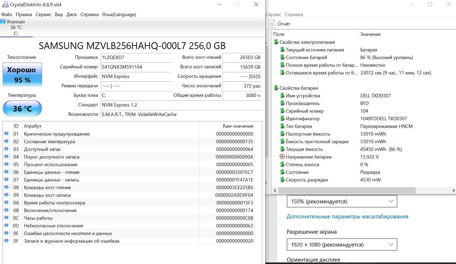Click the Возможности field S.M.A.R.T., TRIM
Viewport: 456px width, 264px height.
click(x=181, y=114)
